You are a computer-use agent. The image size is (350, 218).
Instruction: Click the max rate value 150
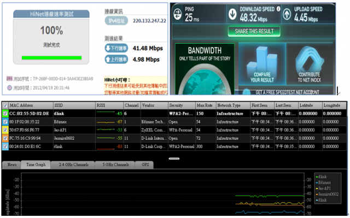[x=200, y=114]
